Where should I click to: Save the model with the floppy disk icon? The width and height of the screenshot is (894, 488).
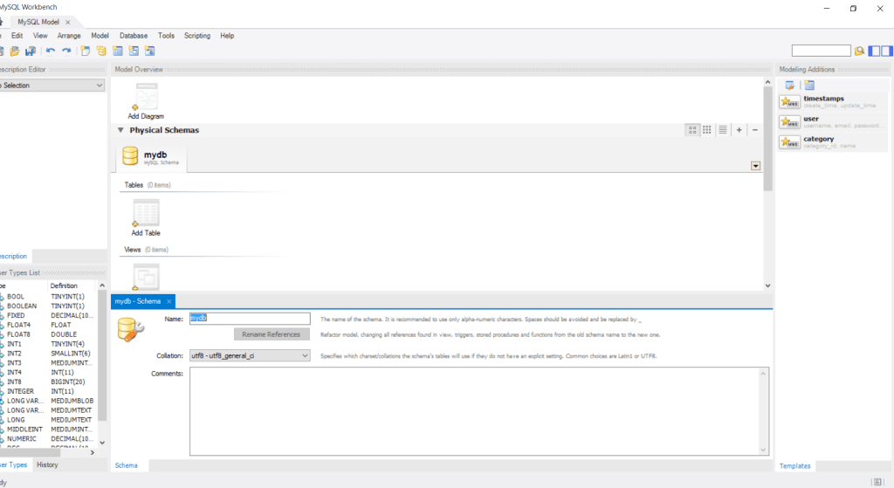coord(31,52)
